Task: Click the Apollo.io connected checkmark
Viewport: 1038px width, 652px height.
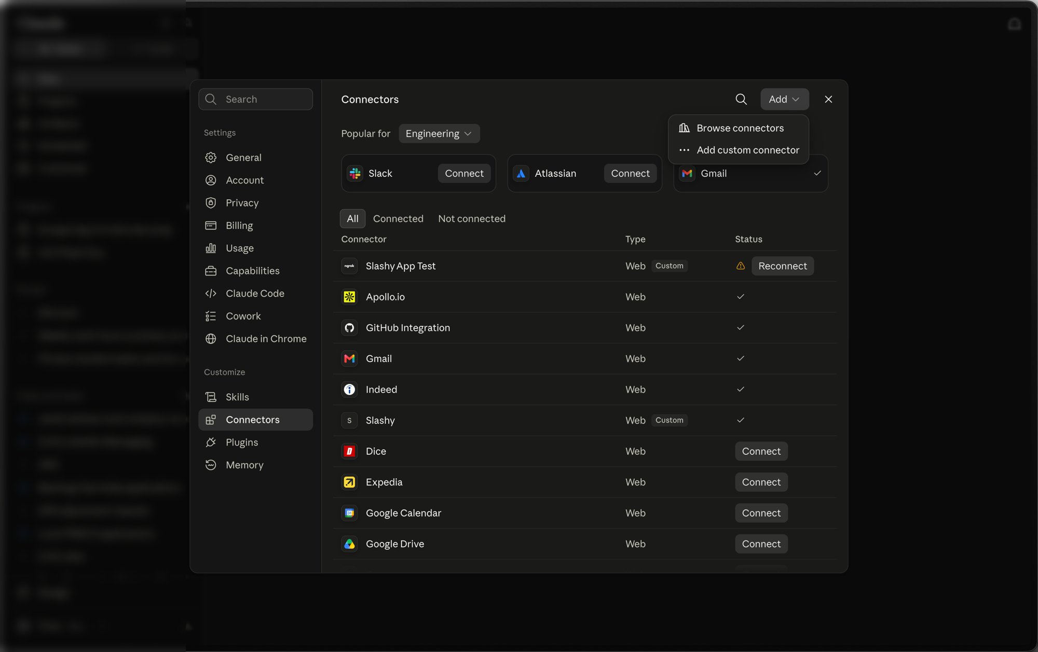Action: [741, 297]
